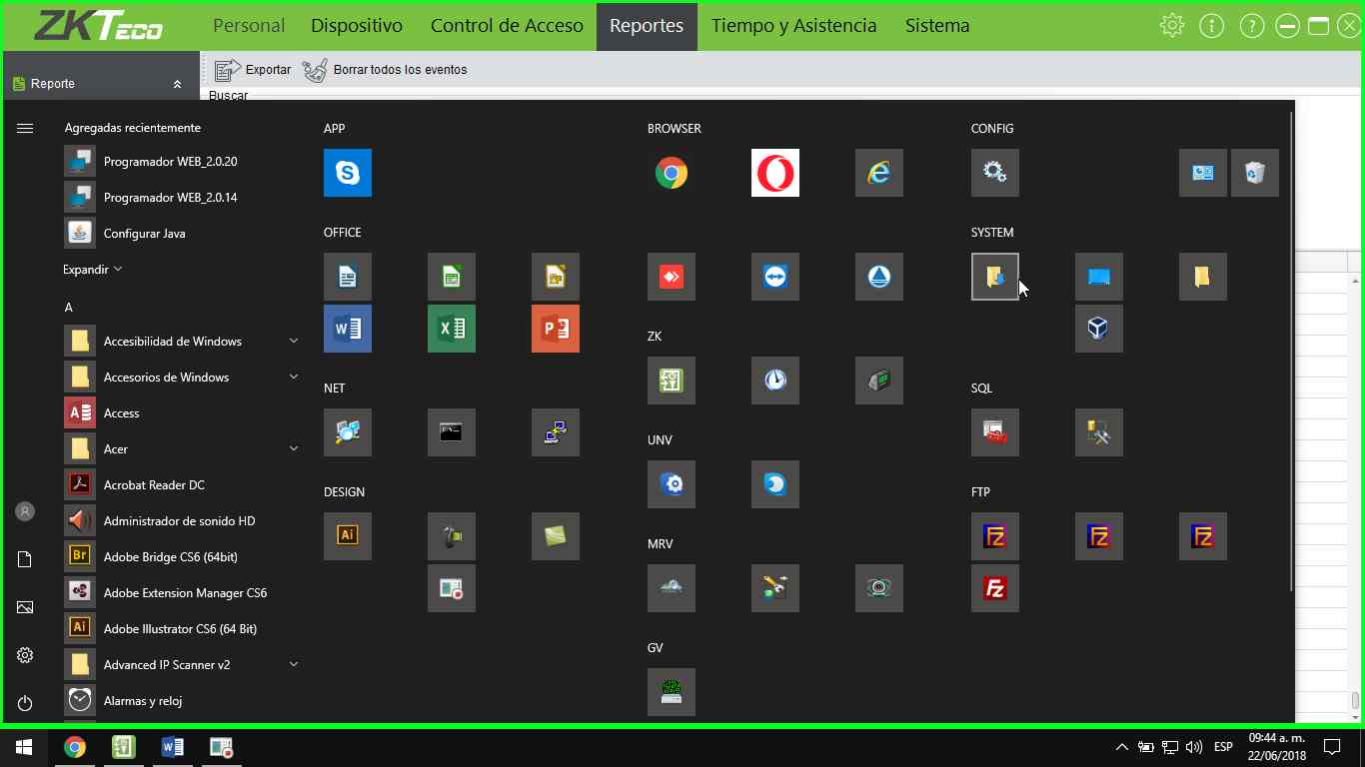Open the GV group green tile
This screenshot has width=1365, height=767.
(x=672, y=692)
